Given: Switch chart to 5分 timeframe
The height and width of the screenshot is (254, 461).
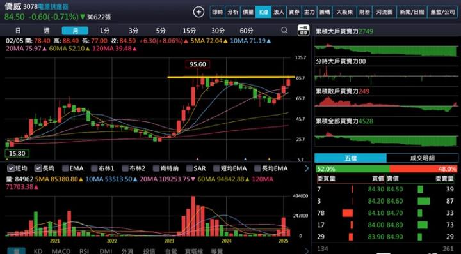Looking at the screenshot, I should pos(161,31).
